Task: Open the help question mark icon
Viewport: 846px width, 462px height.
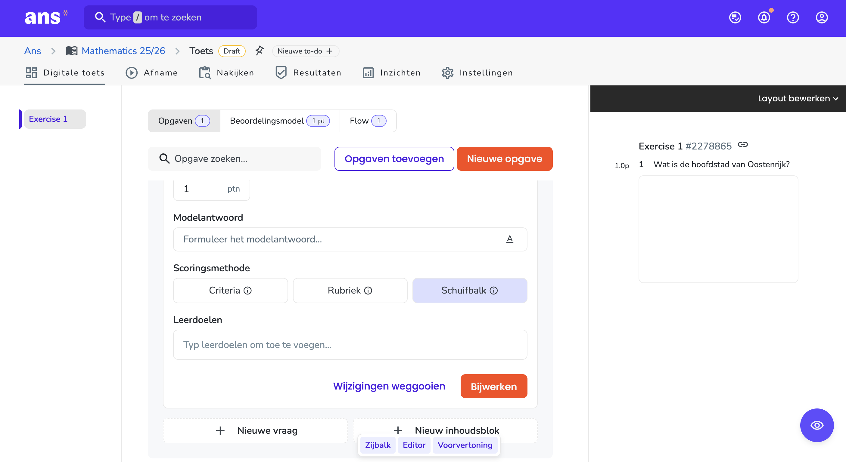Action: (x=793, y=17)
